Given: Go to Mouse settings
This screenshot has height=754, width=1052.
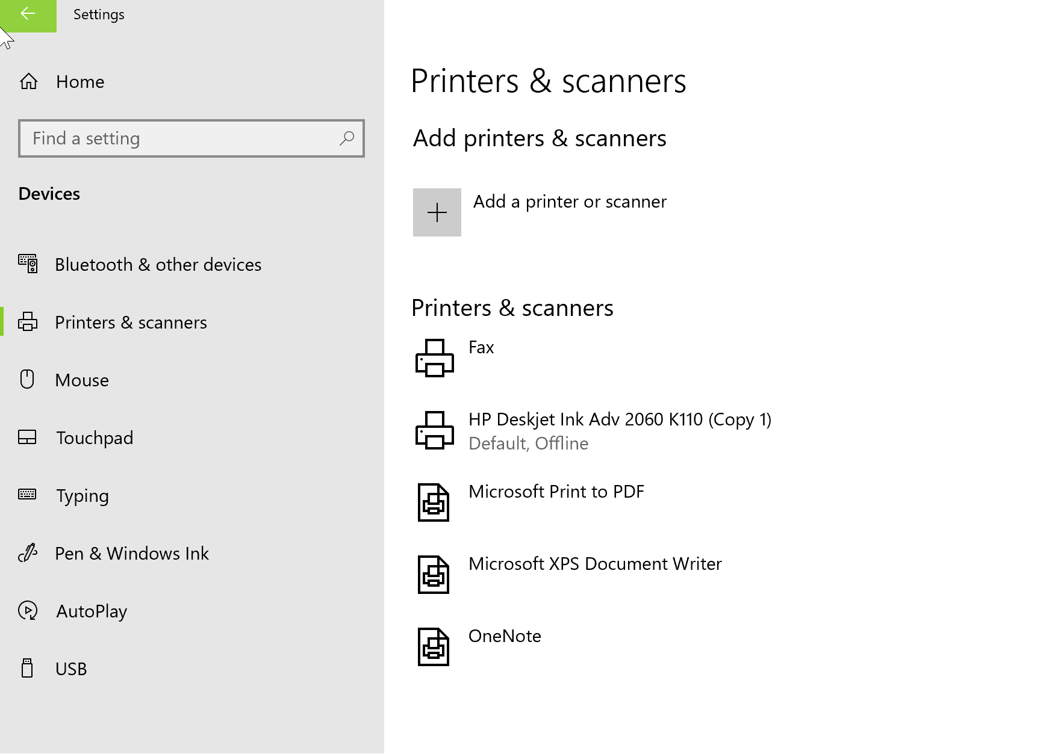Looking at the screenshot, I should click(82, 380).
